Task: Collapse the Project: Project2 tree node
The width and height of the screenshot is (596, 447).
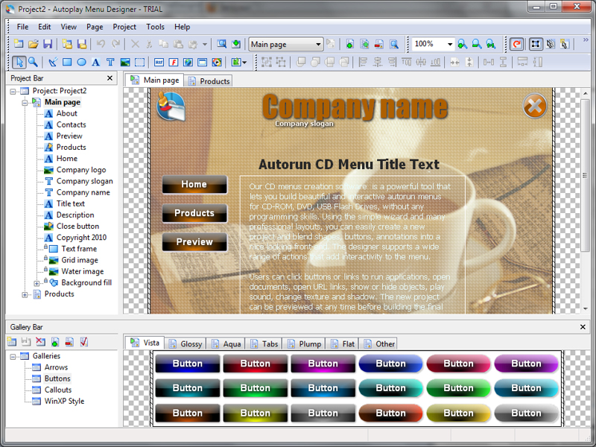Action: (x=13, y=91)
